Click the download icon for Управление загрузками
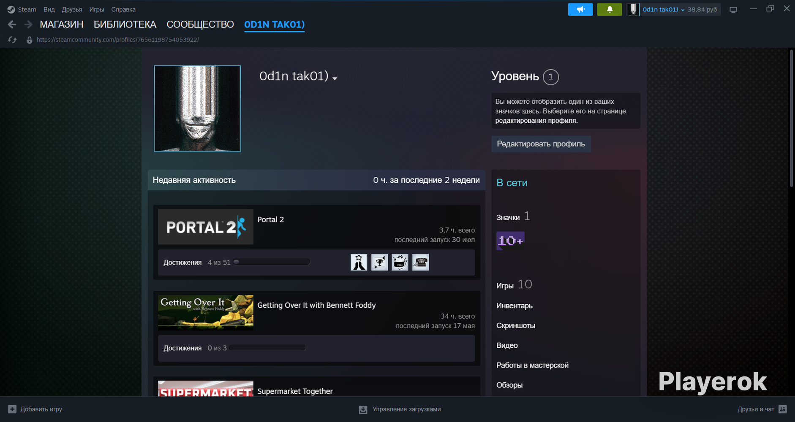Image resolution: width=795 pixels, height=422 pixels. tap(363, 409)
